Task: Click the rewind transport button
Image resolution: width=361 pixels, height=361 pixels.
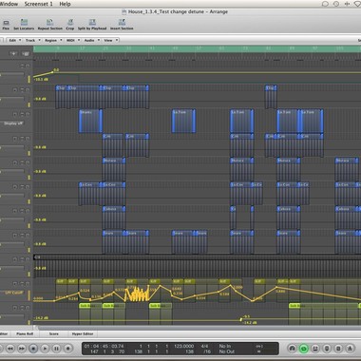Action: click(10, 349)
